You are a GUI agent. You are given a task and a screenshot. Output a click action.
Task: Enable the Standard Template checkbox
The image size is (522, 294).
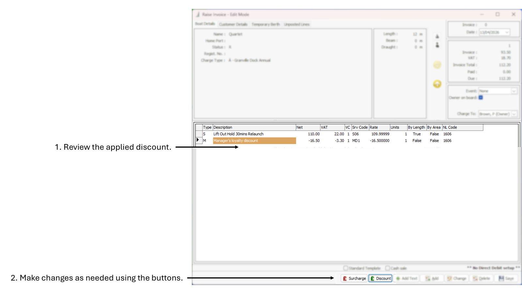point(346,268)
